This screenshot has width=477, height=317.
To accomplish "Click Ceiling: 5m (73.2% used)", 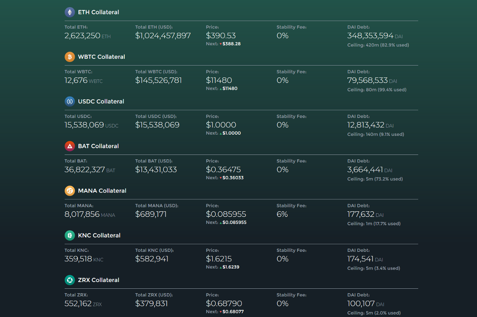I will pos(375,179).
